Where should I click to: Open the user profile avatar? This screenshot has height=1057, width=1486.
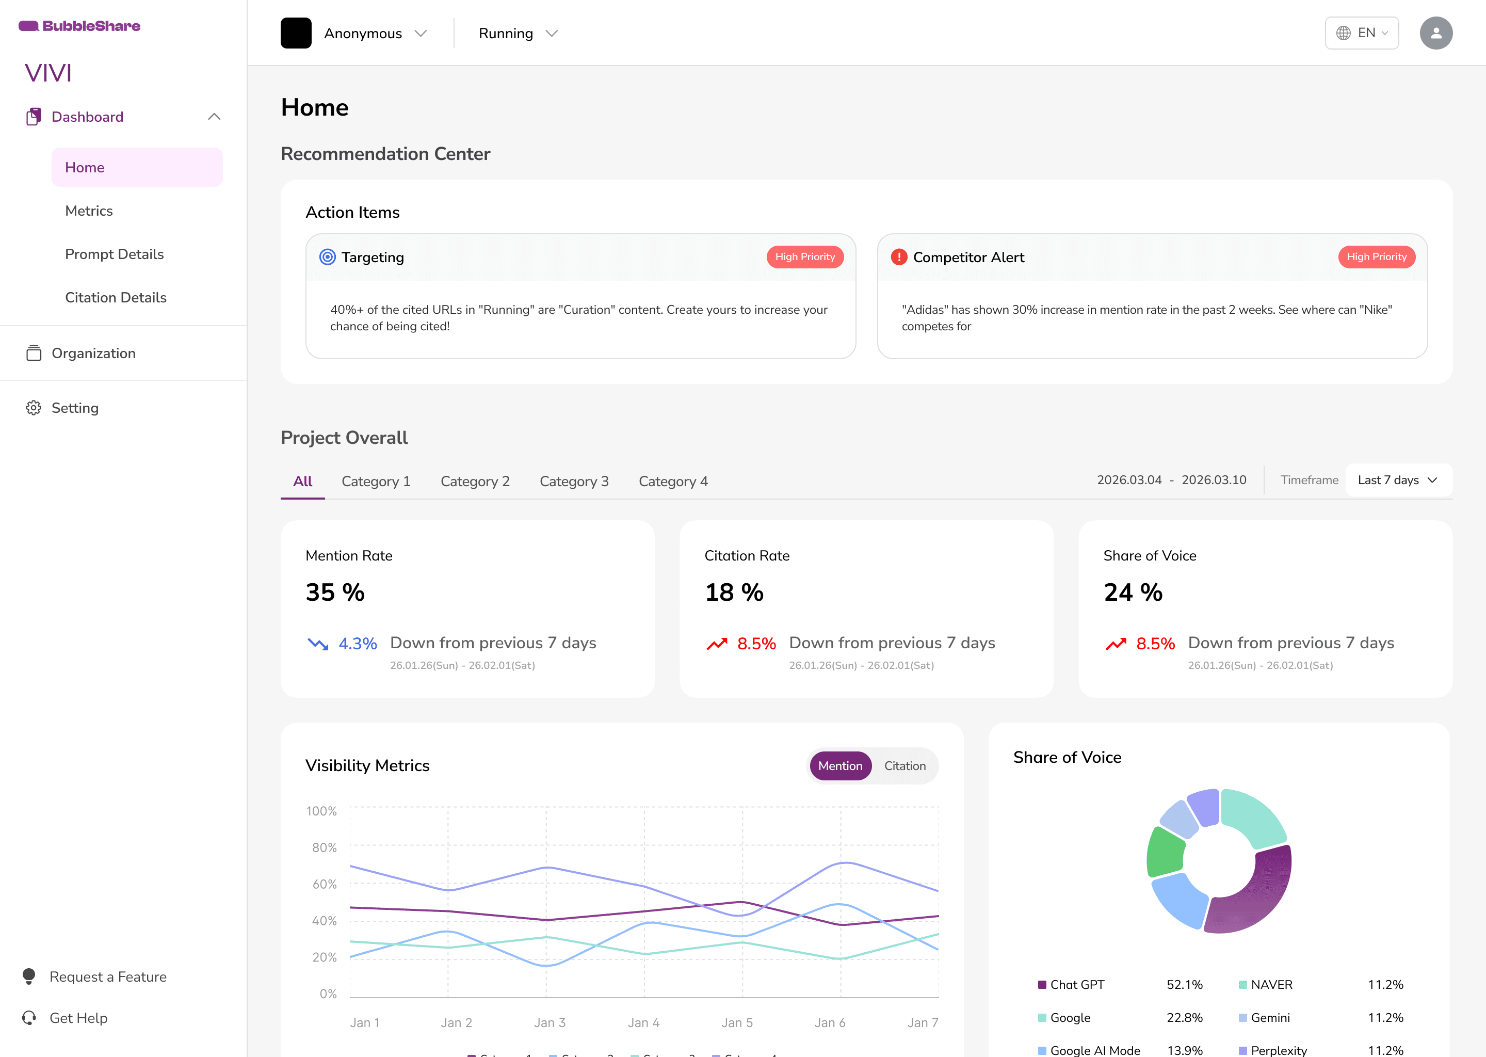[1436, 33]
